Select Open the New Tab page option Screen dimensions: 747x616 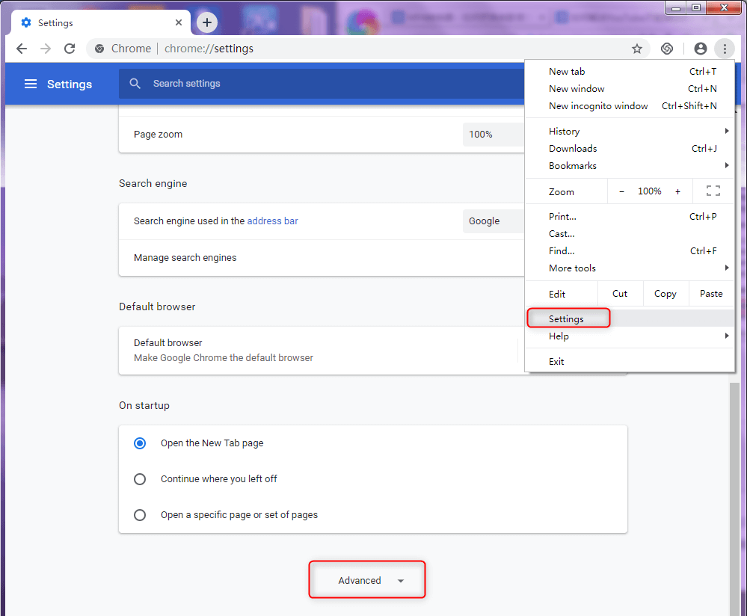click(x=140, y=443)
